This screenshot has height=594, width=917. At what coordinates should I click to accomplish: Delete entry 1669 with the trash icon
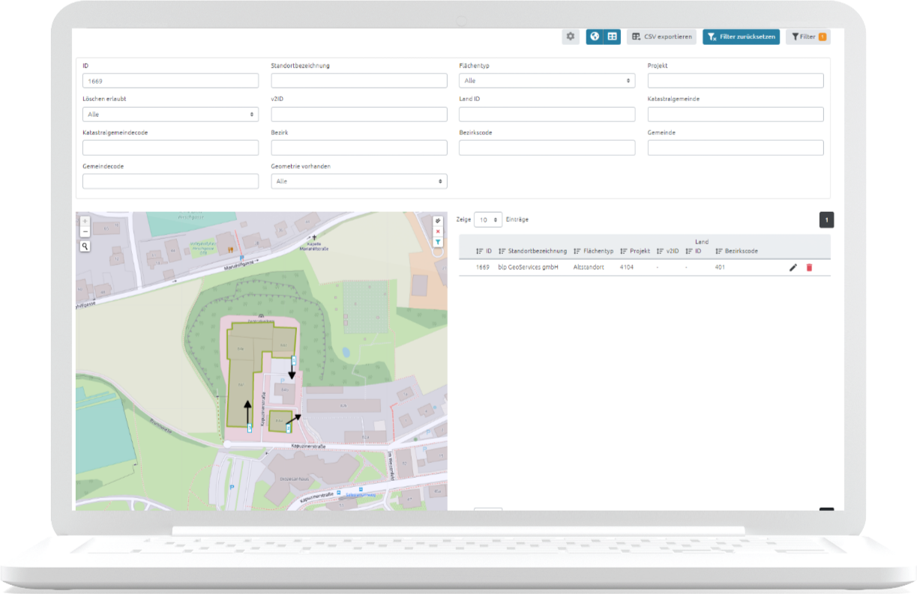coord(809,267)
